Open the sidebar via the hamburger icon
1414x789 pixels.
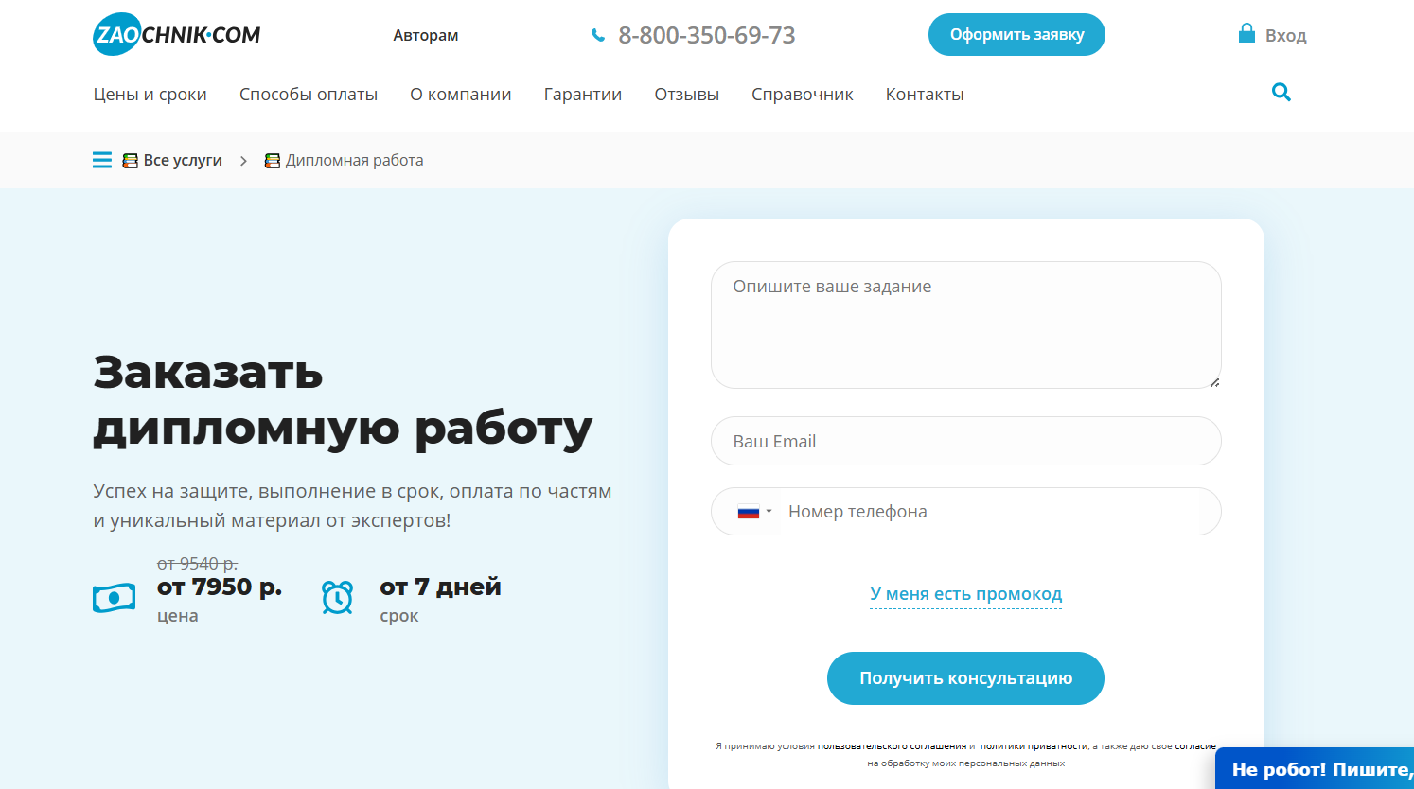[101, 159]
